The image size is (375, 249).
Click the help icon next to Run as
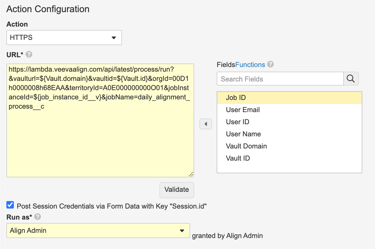pyautogui.click(x=38, y=217)
